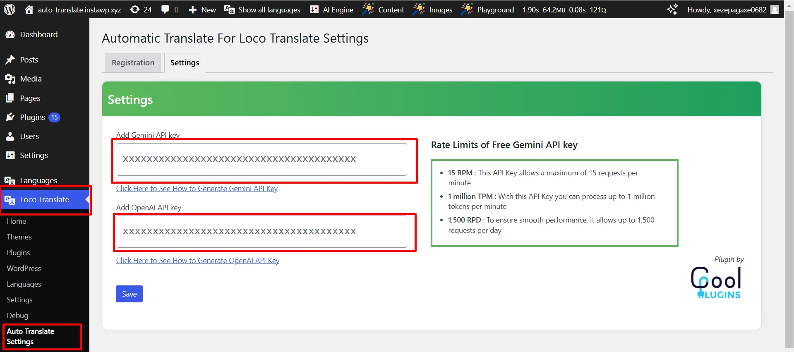Open Loco Translate WordPress submenu
Screen dimensions: 794x352
pyautogui.click(x=24, y=268)
